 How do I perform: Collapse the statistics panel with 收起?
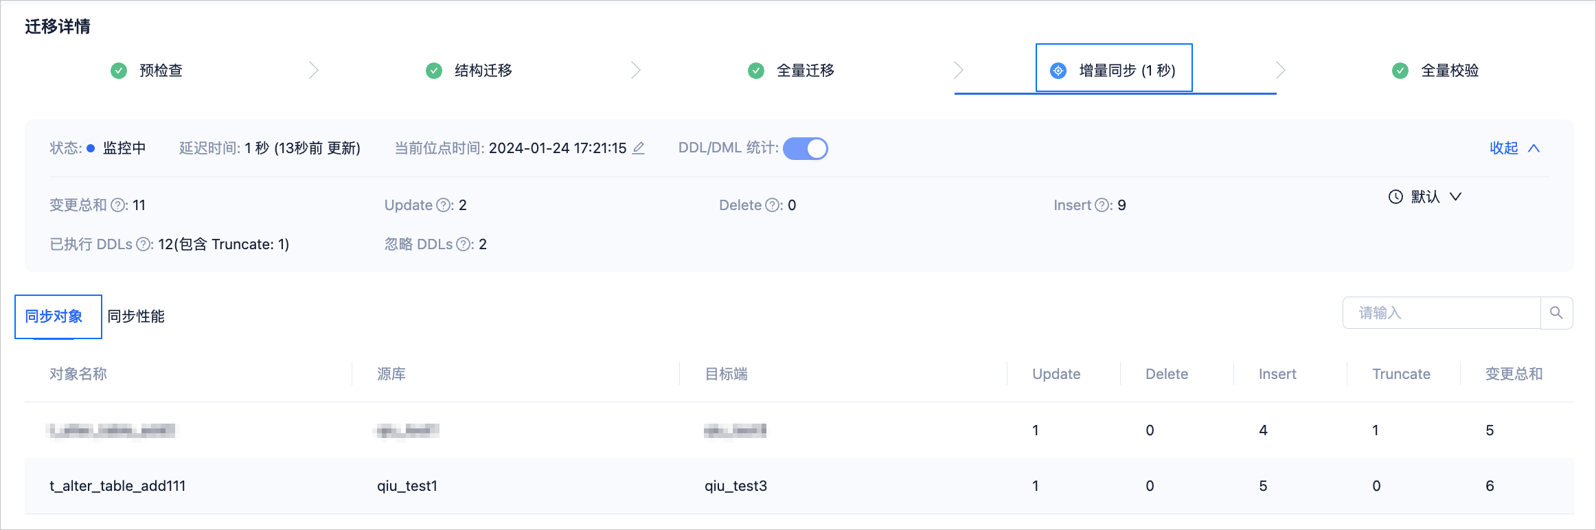pos(1514,148)
